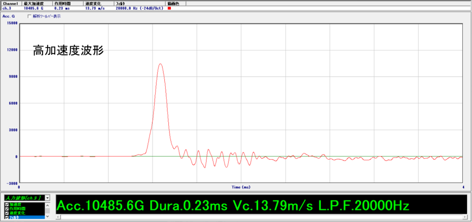Click the waveform peak near 10485 G
This screenshot has height=222, width=472.
click(x=160, y=64)
